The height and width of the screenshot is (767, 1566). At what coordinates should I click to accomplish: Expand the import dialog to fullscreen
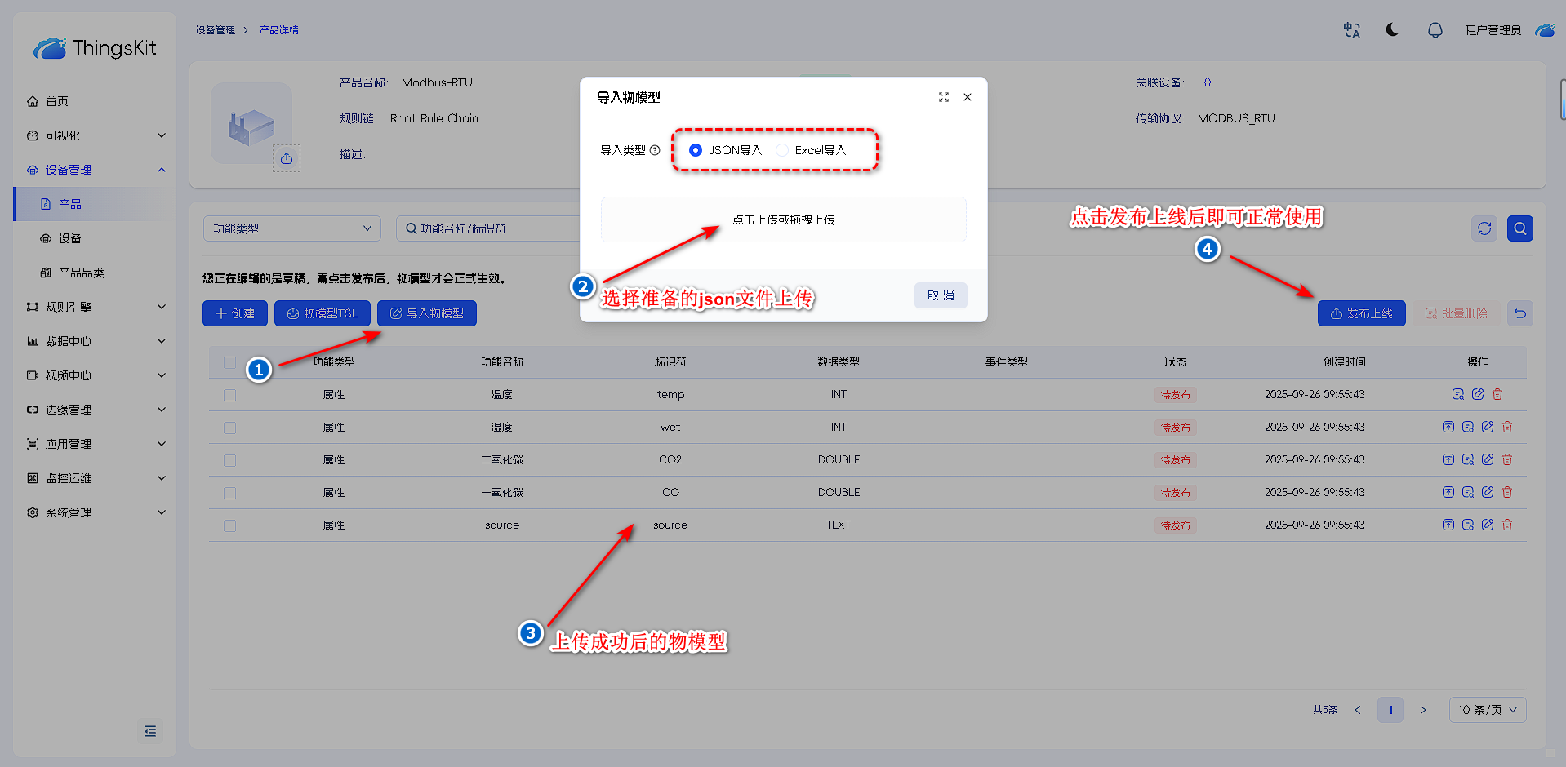[944, 97]
